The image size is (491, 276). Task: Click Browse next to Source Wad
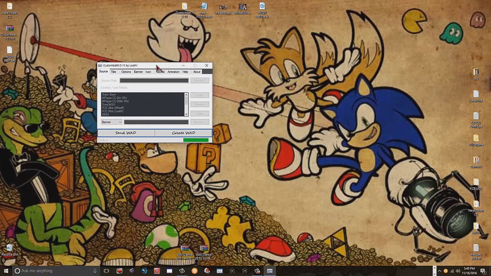click(199, 80)
